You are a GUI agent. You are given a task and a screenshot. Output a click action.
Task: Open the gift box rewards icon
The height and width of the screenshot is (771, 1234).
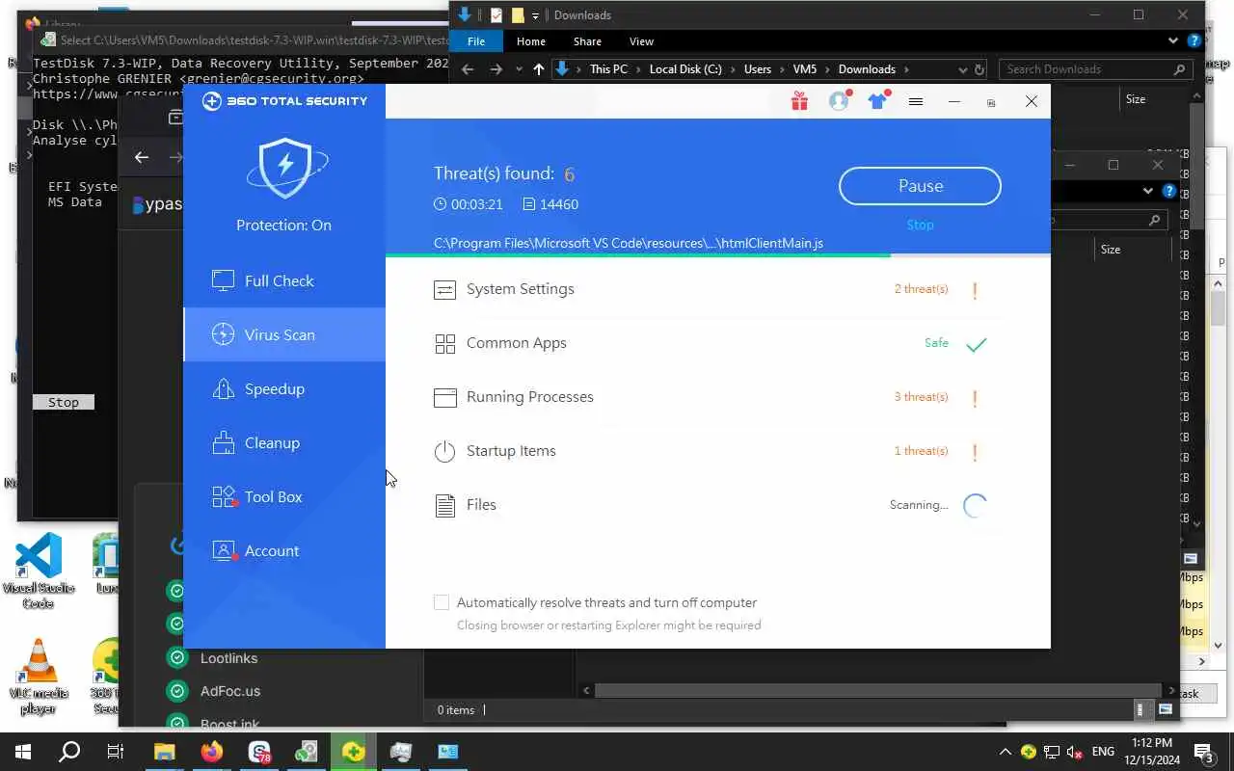[799, 101]
